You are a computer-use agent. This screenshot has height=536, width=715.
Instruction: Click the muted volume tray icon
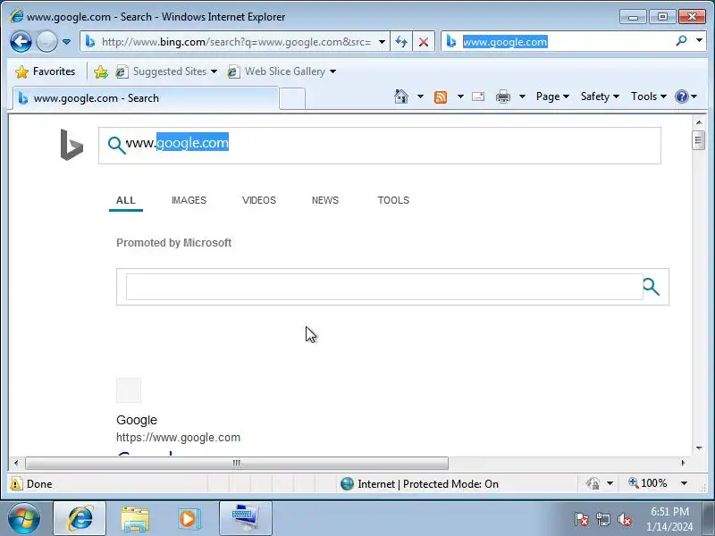tap(625, 520)
